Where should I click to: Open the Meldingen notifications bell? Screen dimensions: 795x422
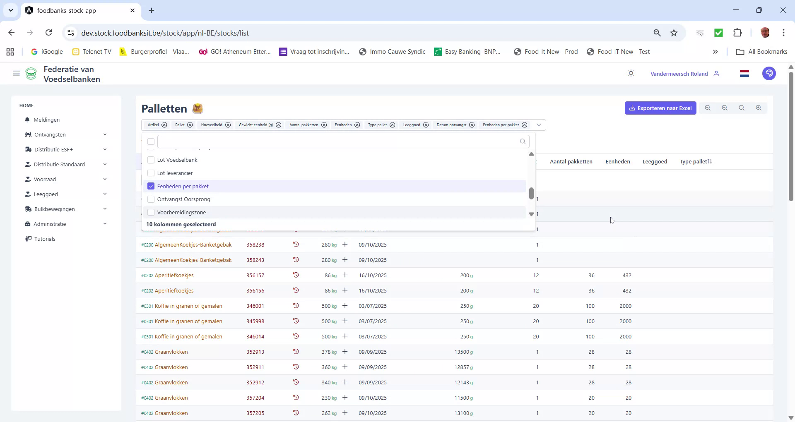(x=27, y=120)
